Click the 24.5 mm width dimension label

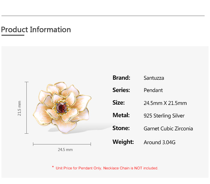click(65, 150)
